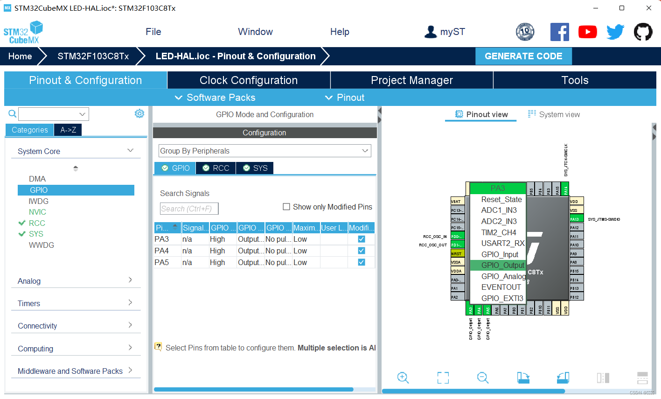Expand the Connectivity category
Image resolution: width=661 pixels, height=399 pixels.
pos(130,325)
